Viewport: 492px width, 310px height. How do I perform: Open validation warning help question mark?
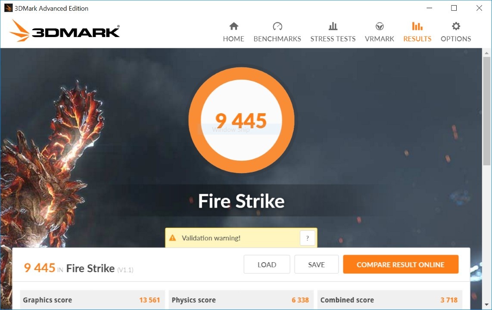tap(308, 238)
